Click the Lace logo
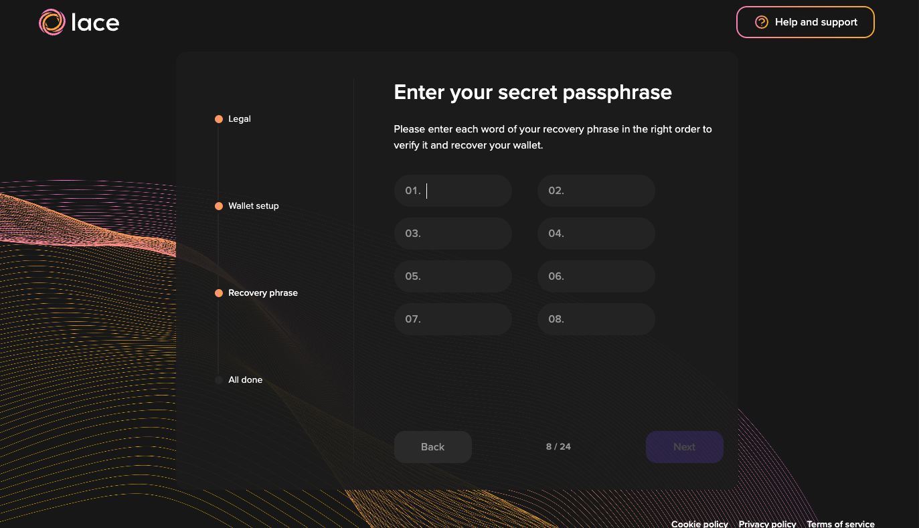The width and height of the screenshot is (919, 528). (78, 22)
